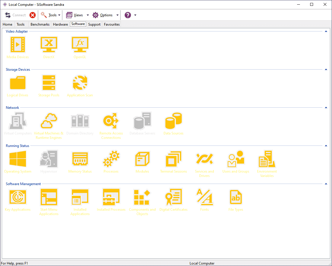332x266 pixels.
Task: Click the Options gear button
Action: (103, 15)
